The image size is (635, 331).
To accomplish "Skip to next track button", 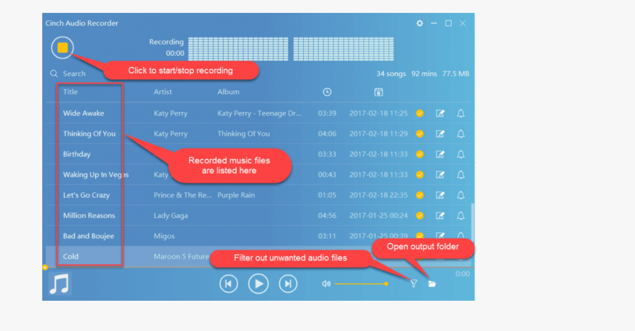I will pyautogui.click(x=288, y=284).
